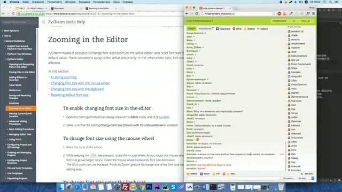Open 'Restoring default font size' link
This screenshot has width=342, height=192.
coord(69,95)
